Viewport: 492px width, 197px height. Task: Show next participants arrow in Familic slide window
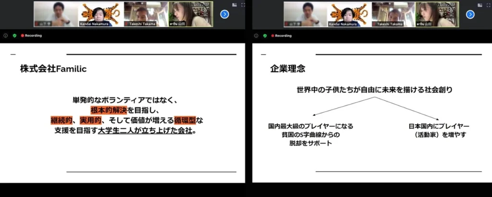click(x=225, y=14)
